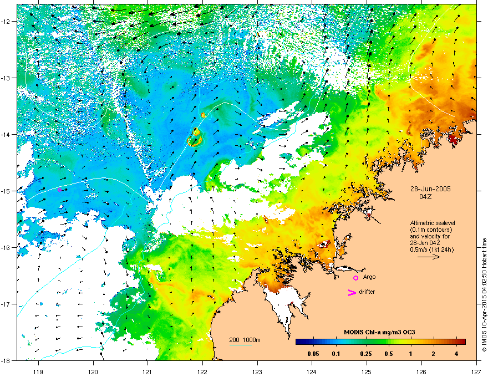This screenshot has height=377, width=488.
Task: Click the date text 28-Jun-2005
Action: (430, 189)
